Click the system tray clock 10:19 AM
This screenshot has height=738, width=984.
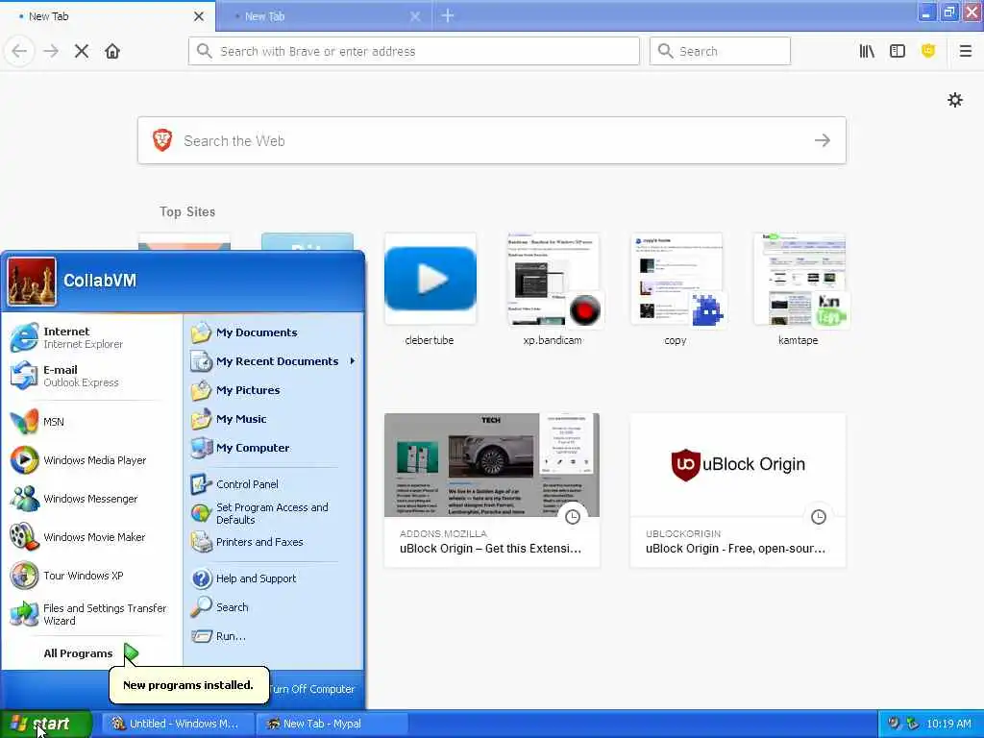coord(948,724)
